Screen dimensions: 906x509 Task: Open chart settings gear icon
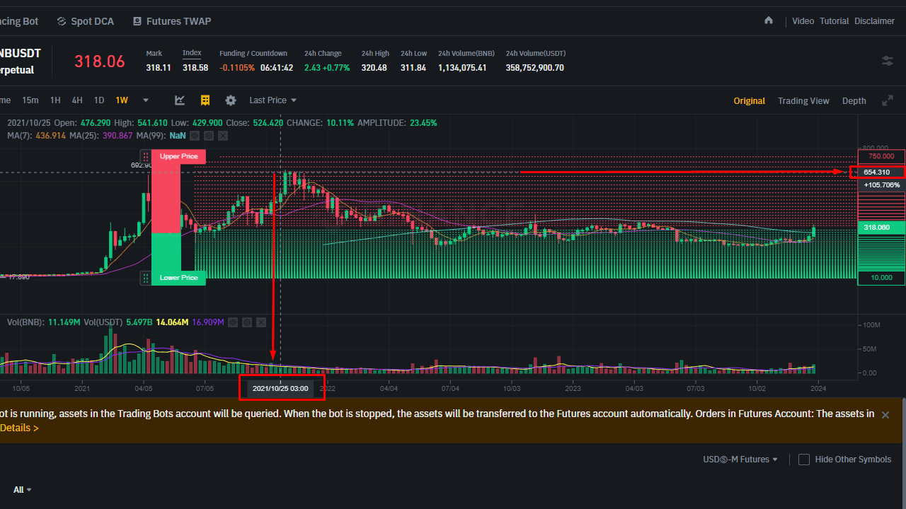coord(231,100)
